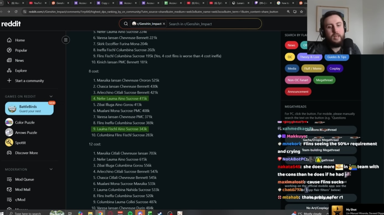
Task: Filter by the Cosplay flair
Action: [335, 68]
